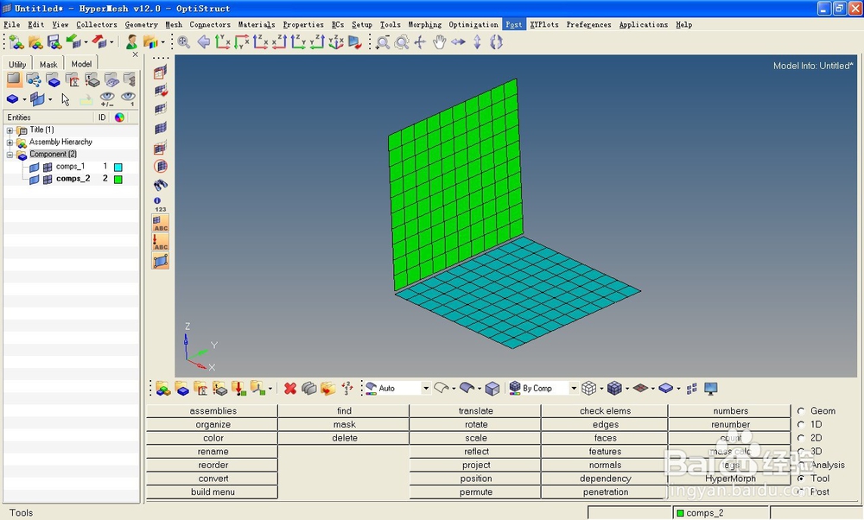
Task: Click the build menu button
Action: tap(213, 492)
